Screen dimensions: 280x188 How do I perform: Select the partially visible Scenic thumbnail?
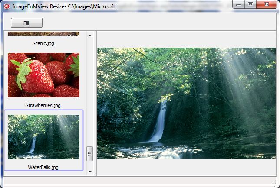(43, 33)
